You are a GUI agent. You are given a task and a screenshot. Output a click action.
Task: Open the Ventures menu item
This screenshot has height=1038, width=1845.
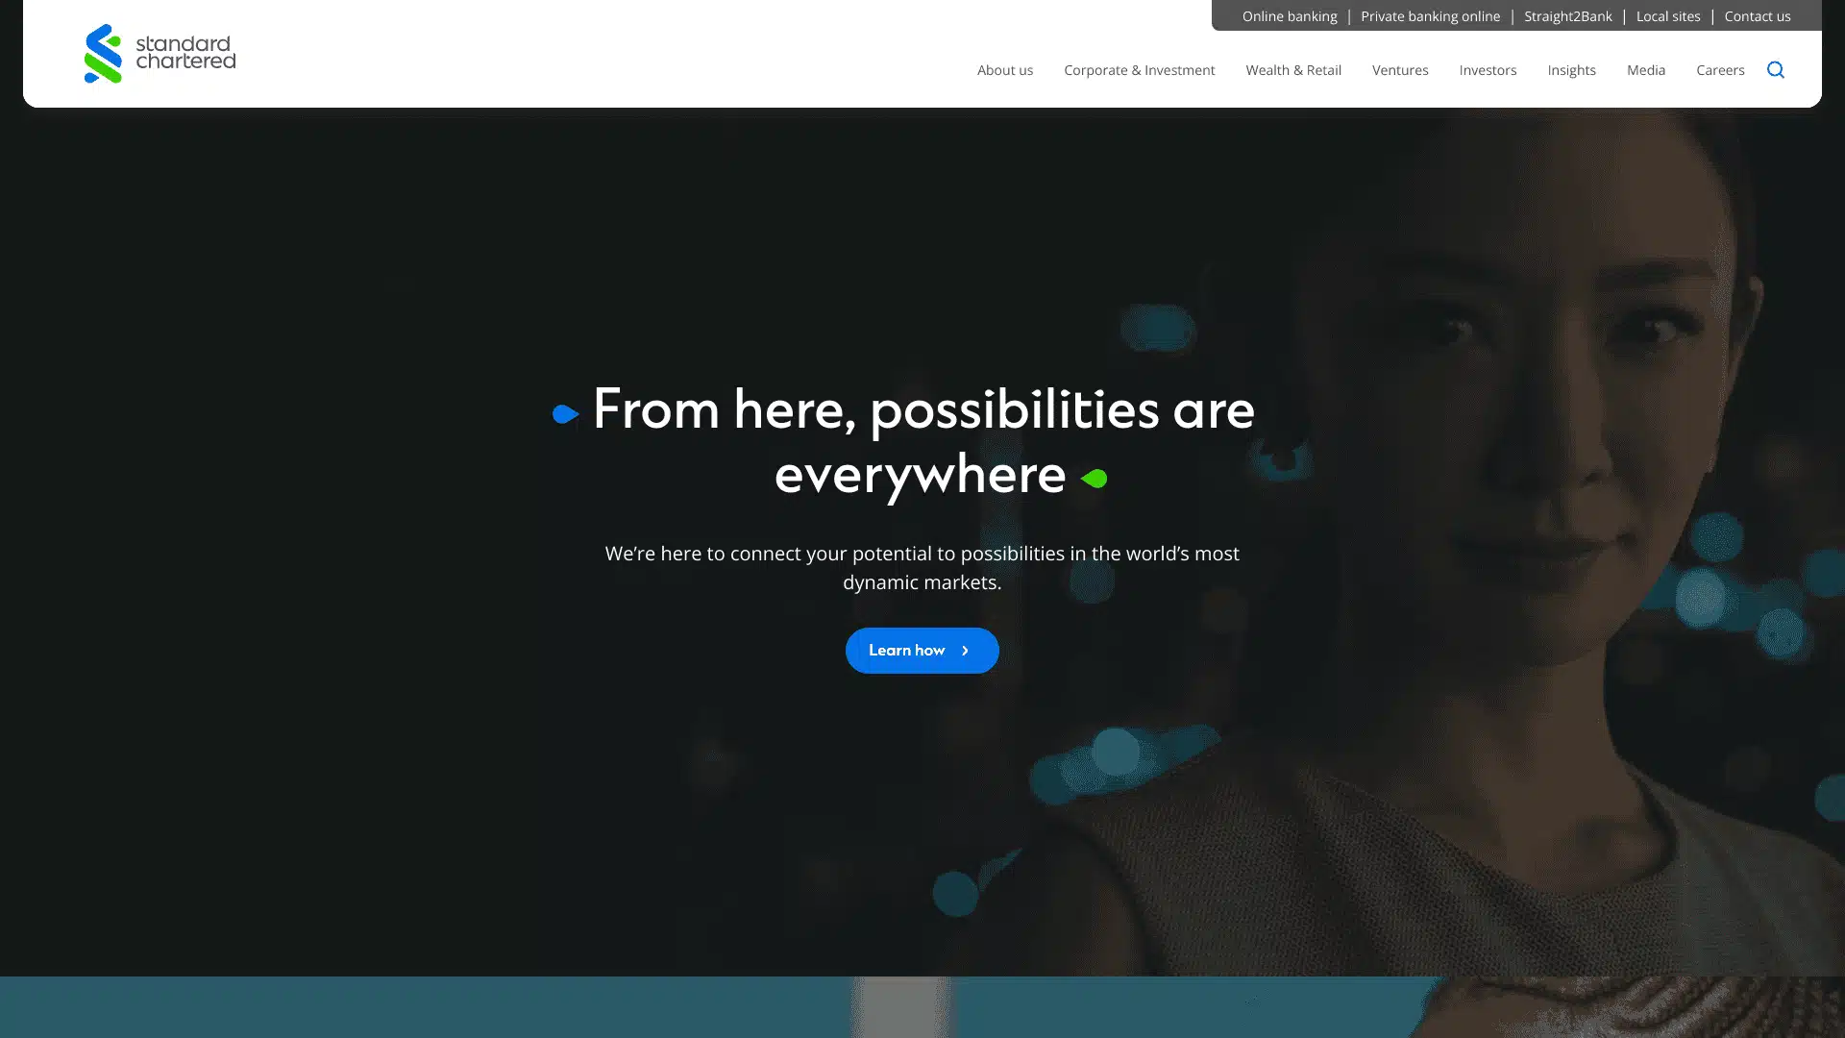coord(1400,70)
